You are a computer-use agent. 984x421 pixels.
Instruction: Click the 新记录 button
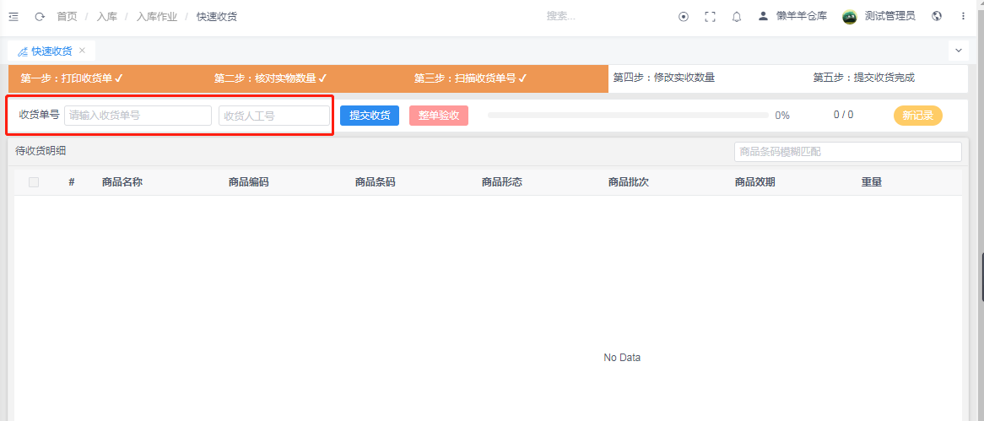[x=918, y=116]
